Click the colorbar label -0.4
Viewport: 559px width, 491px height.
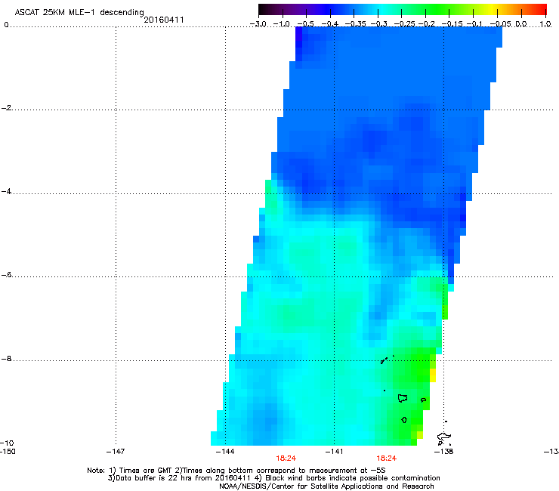330,24
